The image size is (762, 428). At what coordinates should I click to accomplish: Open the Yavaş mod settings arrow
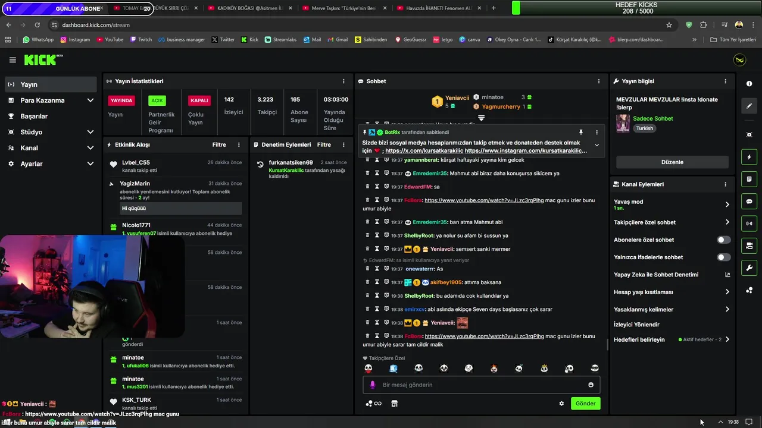tap(727, 204)
